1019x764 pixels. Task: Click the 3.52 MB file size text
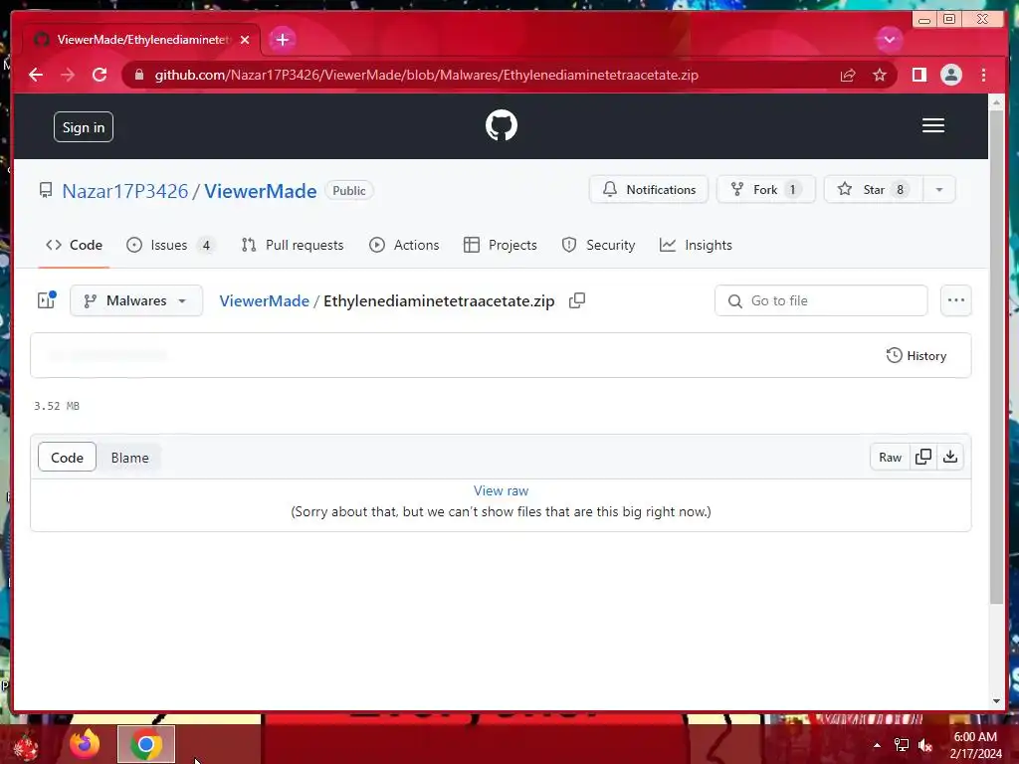pos(57,406)
